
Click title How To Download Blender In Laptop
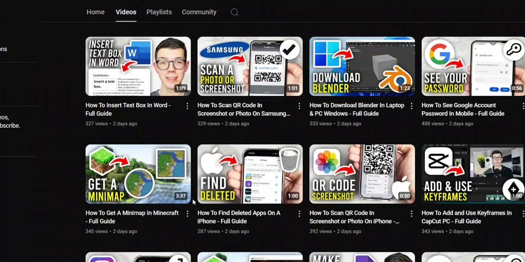click(357, 109)
